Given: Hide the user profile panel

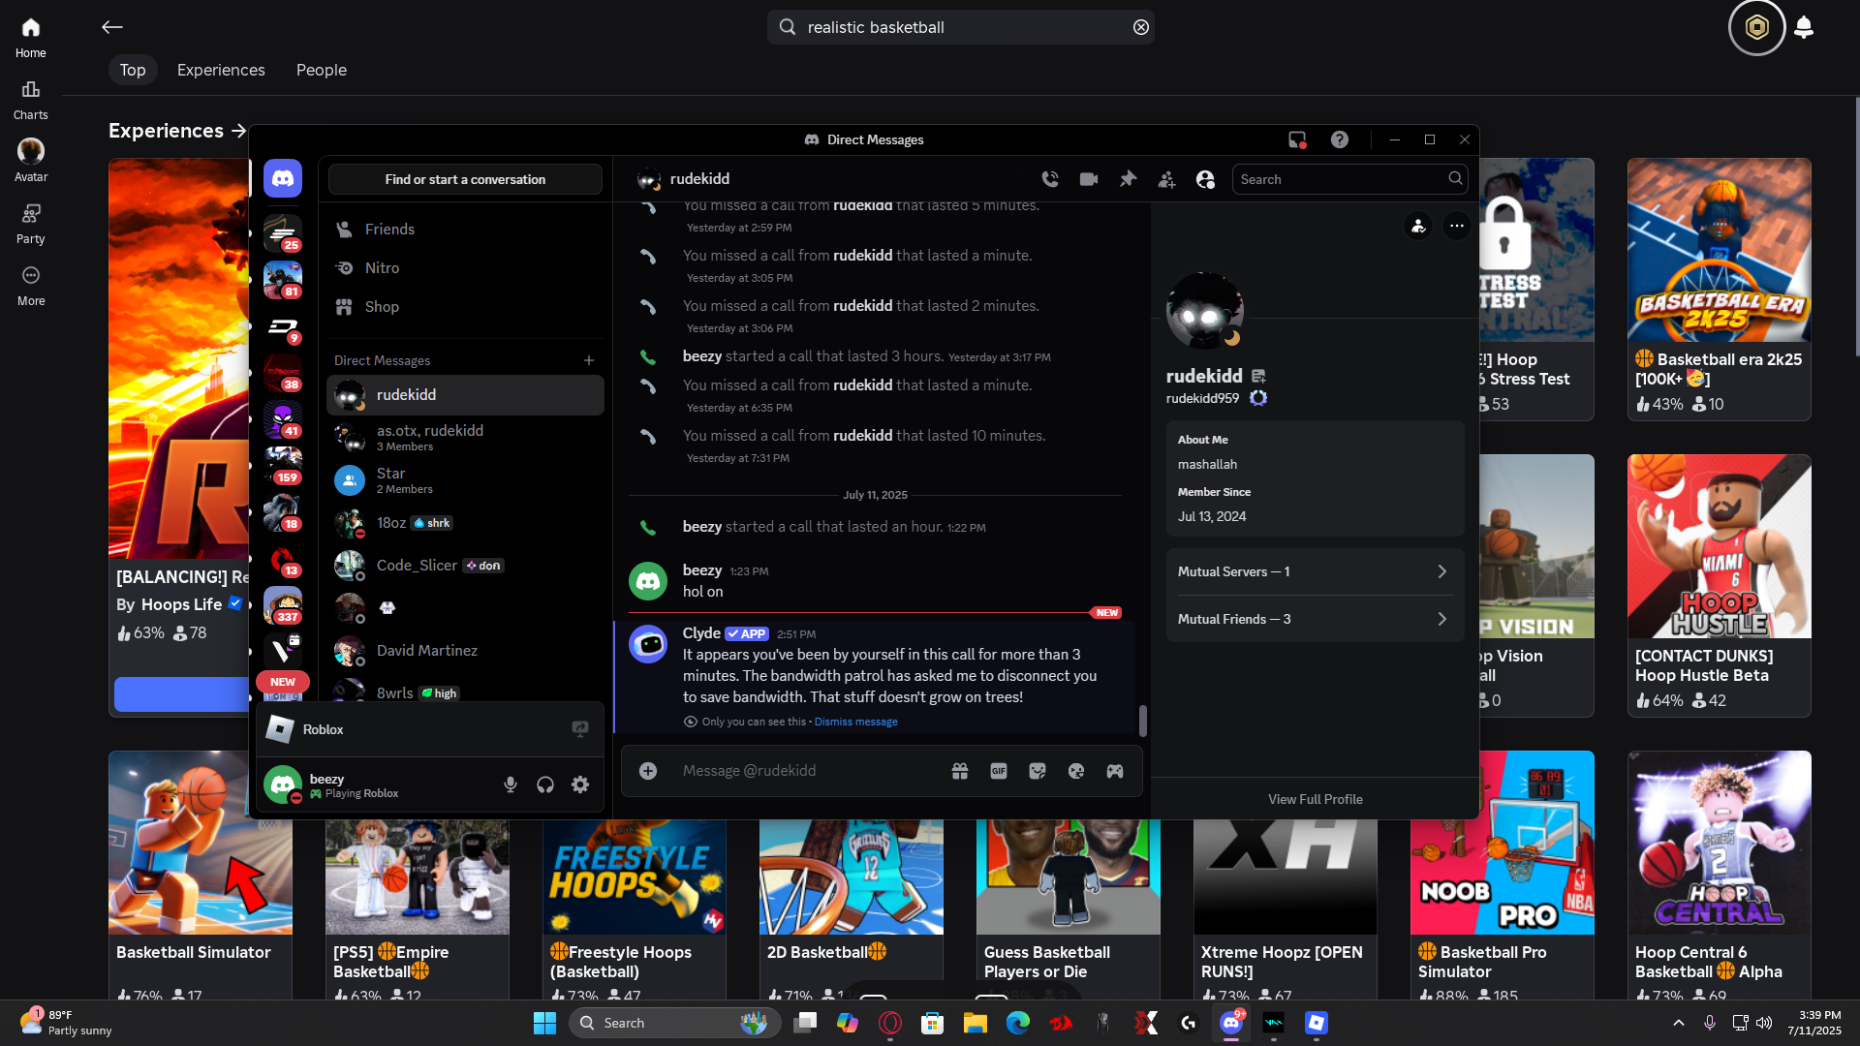Looking at the screenshot, I should (x=1205, y=179).
